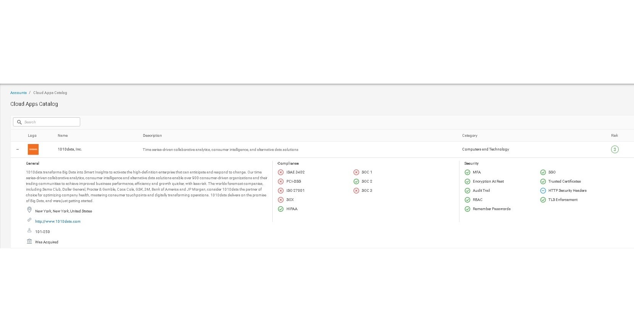Screen dimensions: 634x332
Task: Click the Description column header
Action: (152, 136)
